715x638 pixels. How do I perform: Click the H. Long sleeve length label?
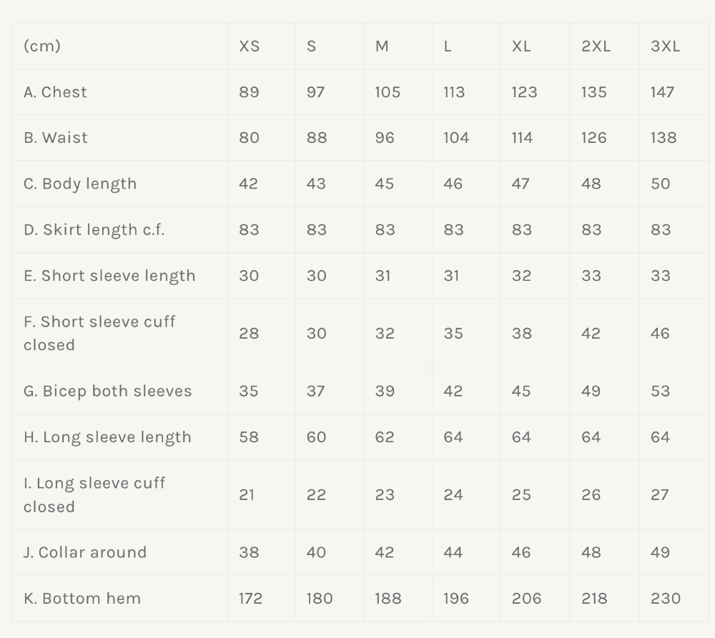tap(107, 437)
